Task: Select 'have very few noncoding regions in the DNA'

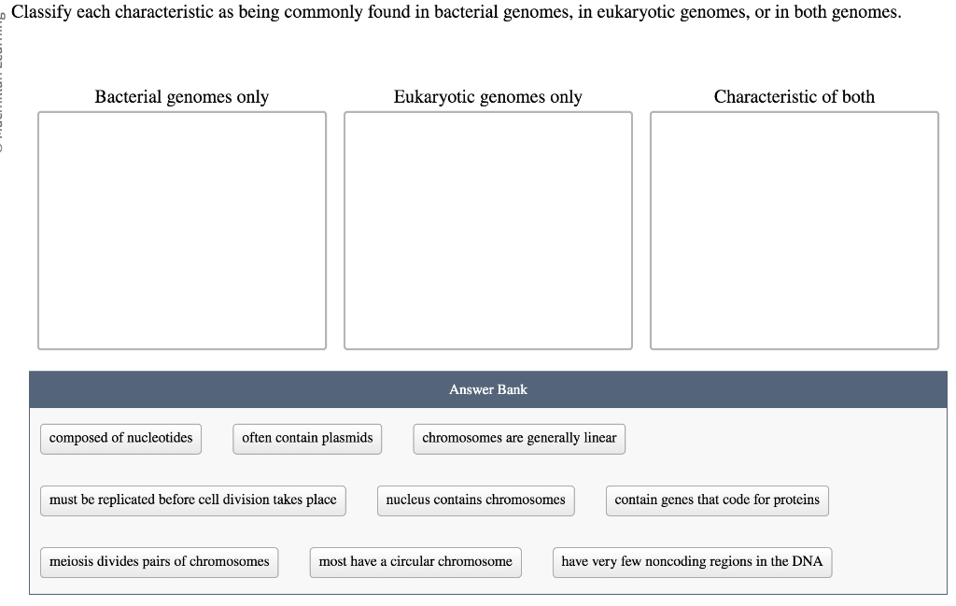Action: click(x=692, y=562)
